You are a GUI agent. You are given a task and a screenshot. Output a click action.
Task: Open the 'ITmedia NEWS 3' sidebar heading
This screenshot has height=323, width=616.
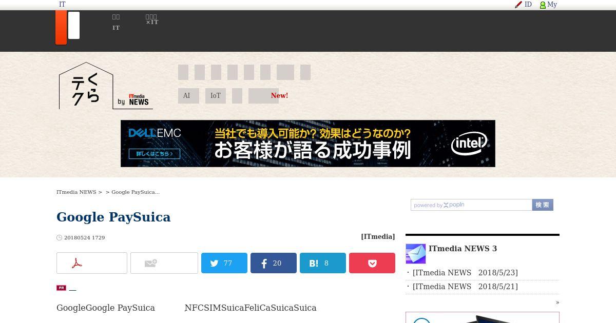pyautogui.click(x=463, y=249)
